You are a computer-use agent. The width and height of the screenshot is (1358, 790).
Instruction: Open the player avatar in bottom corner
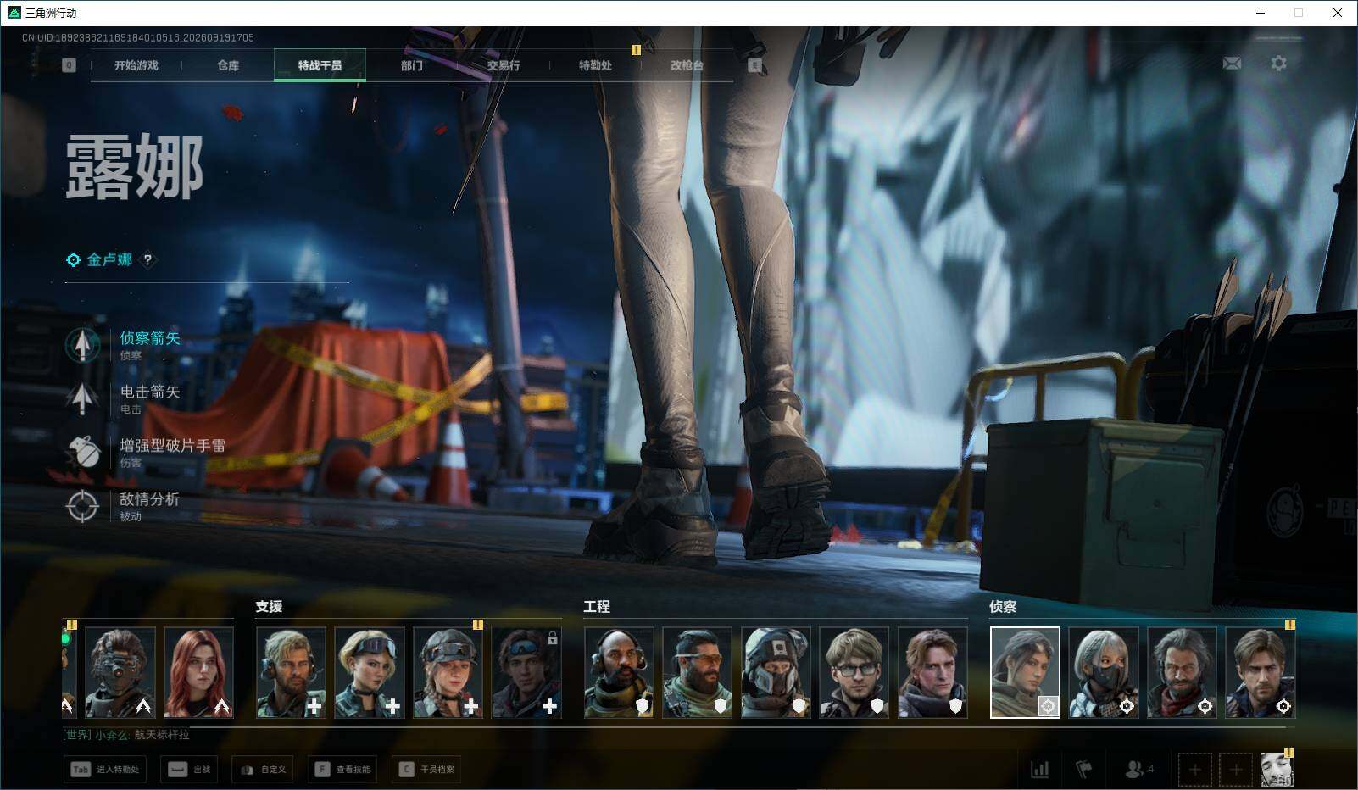point(1277,770)
